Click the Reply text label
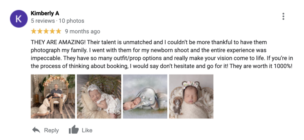Screen dimensions: 304x140 (x=51, y=130)
